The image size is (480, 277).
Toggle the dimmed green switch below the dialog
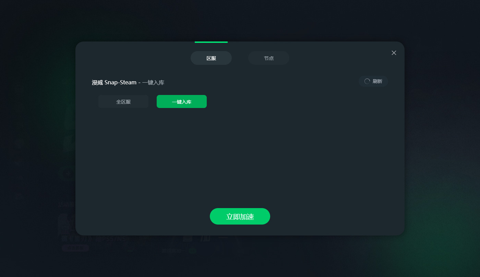tap(193, 251)
